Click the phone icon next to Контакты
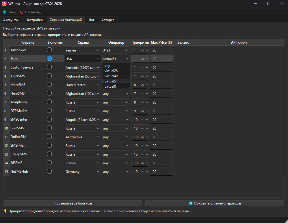 pos(21,12)
